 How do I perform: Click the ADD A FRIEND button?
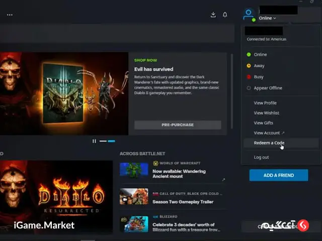click(x=279, y=175)
